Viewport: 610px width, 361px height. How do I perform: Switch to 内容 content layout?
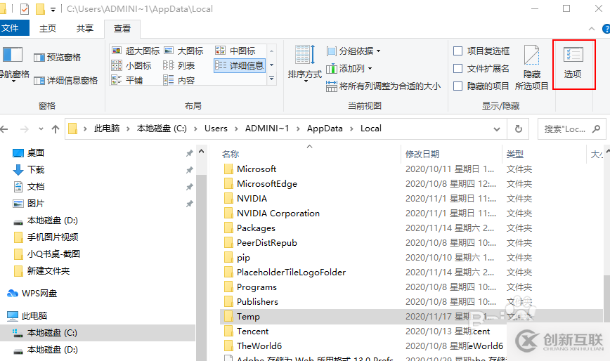[x=179, y=81]
